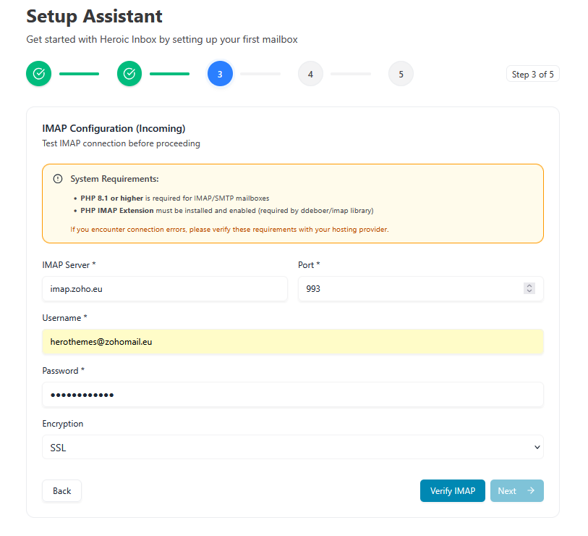Viewport: 588px width, 536px height.
Task: Click the arrow icon on Next button
Action: tap(530, 491)
